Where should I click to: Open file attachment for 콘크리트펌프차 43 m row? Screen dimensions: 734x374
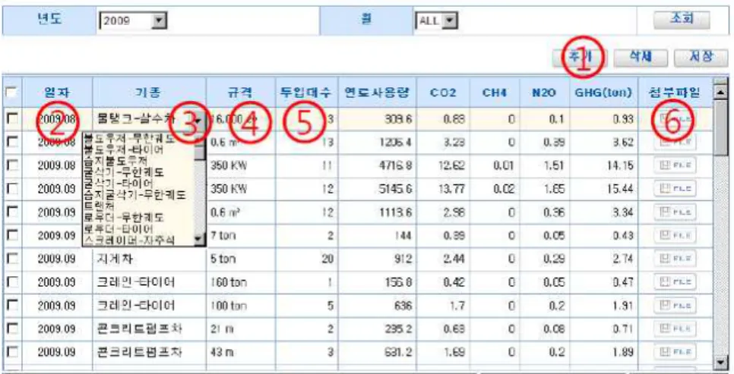tap(675, 352)
